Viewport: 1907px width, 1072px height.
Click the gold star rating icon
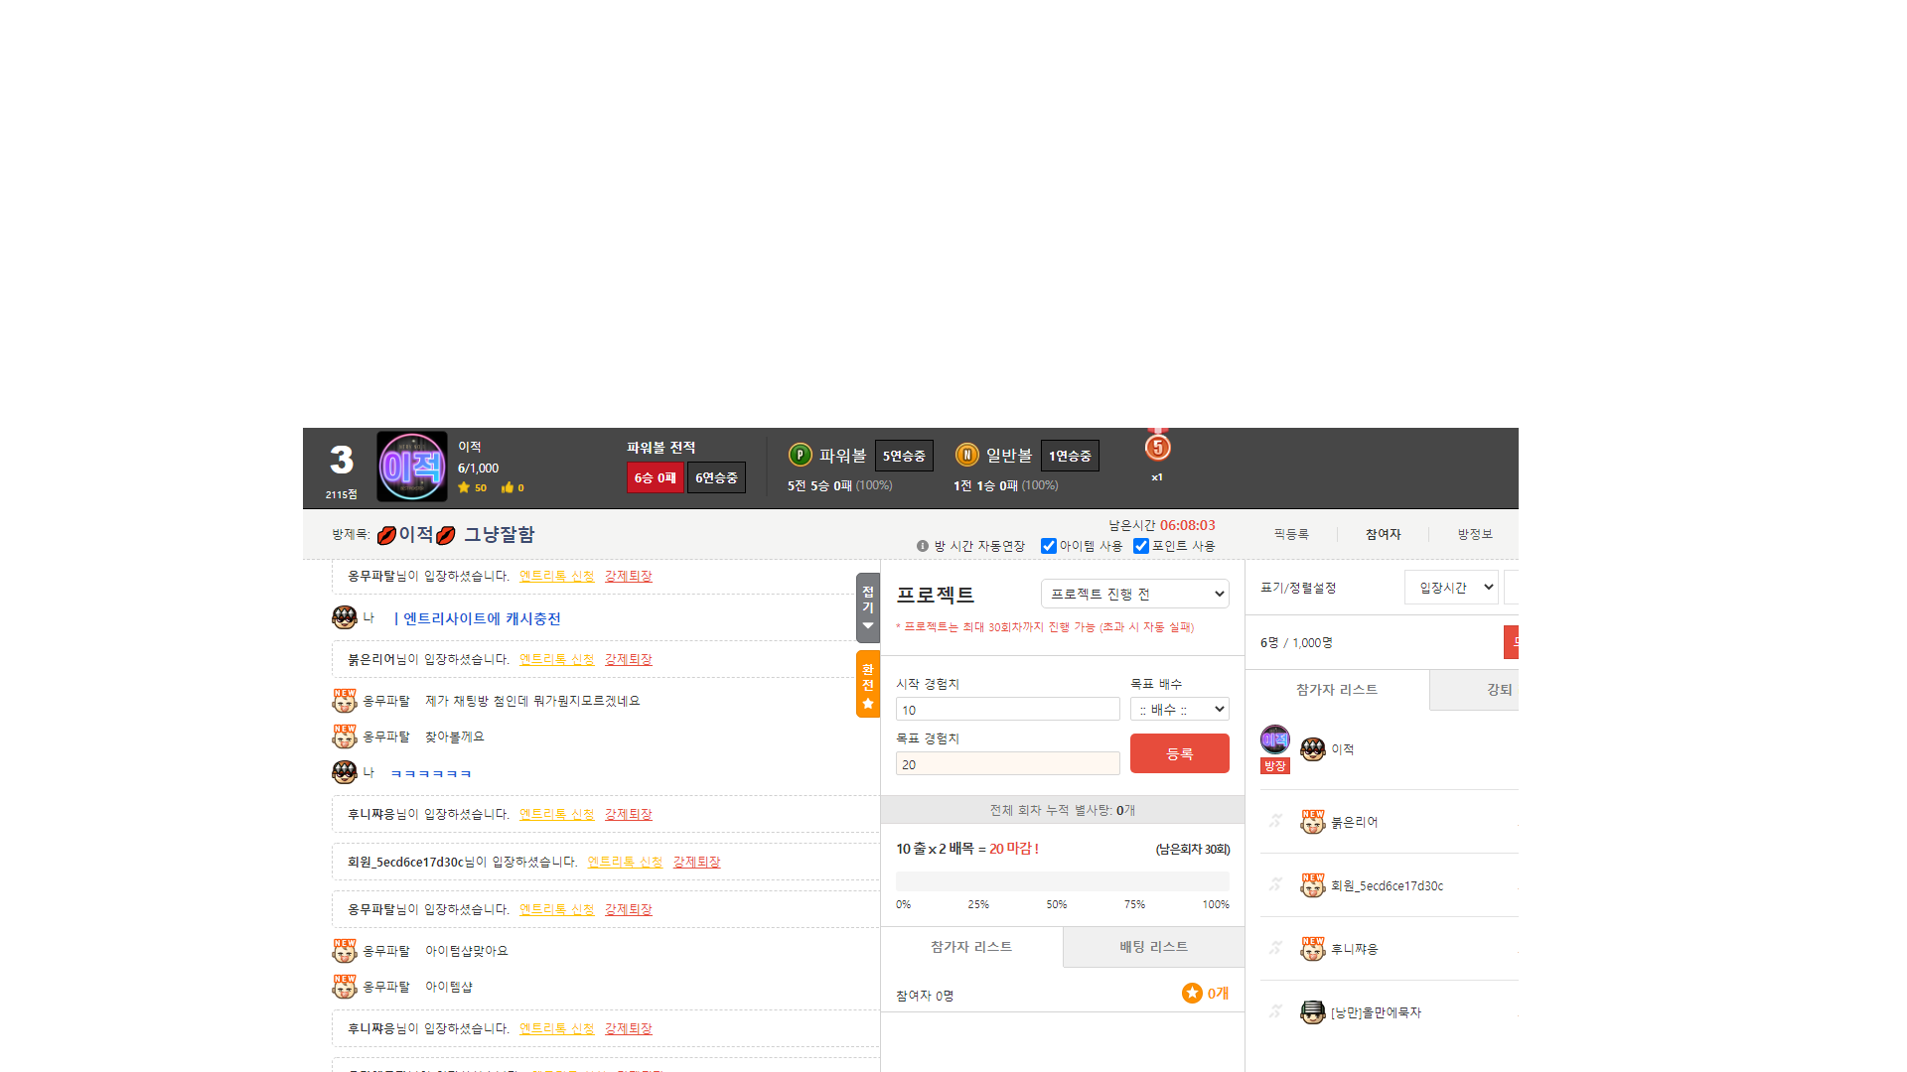[x=464, y=487]
